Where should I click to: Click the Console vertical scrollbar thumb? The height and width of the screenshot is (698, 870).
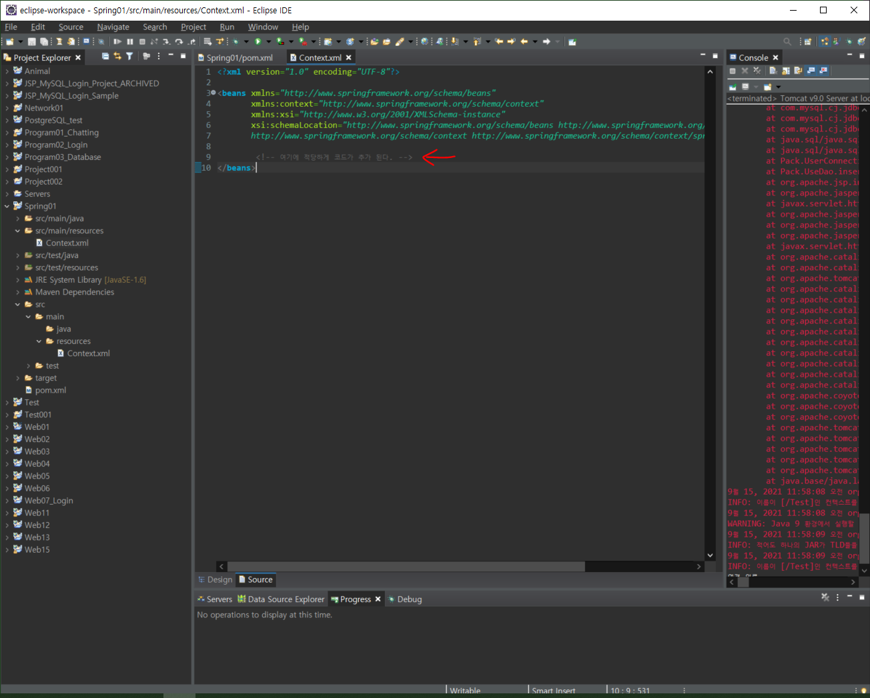[x=864, y=539]
